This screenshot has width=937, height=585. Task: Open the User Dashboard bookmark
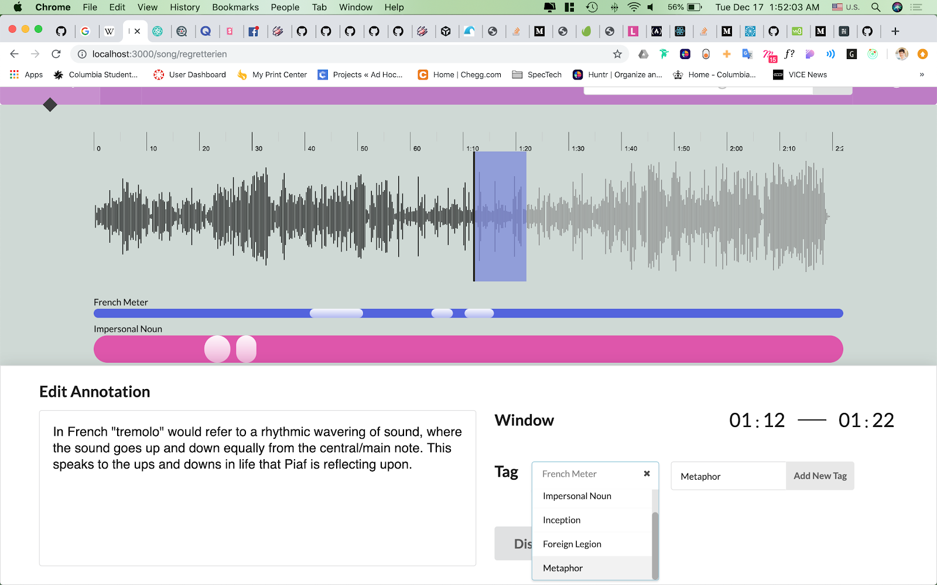click(190, 74)
